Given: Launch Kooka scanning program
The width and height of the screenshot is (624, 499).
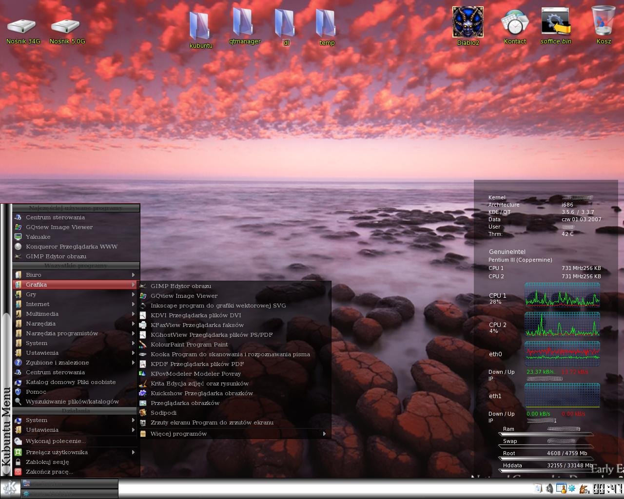Looking at the screenshot, I should (x=235, y=354).
